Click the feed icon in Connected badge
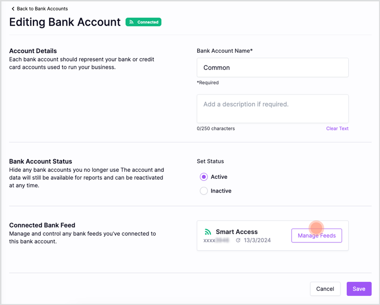The height and width of the screenshot is (305, 380). (x=132, y=22)
